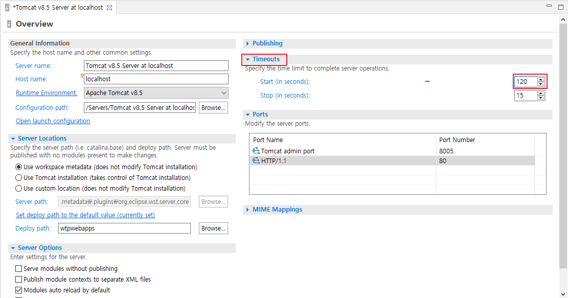This screenshot has height=298, width=568.
Task: Select the Tomcat v8.5 Server editor tab
Action: click(58, 7)
